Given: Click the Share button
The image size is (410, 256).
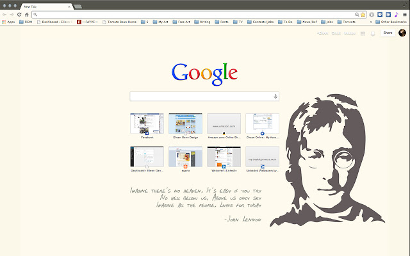Looking at the screenshot, I should tap(388, 33).
